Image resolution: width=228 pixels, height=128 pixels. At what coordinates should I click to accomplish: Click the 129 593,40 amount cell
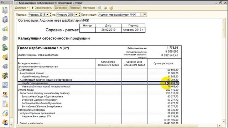coord(172,70)
